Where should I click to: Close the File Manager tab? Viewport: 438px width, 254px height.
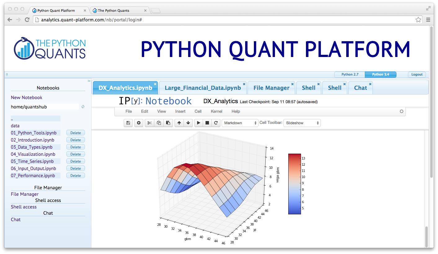point(292,84)
